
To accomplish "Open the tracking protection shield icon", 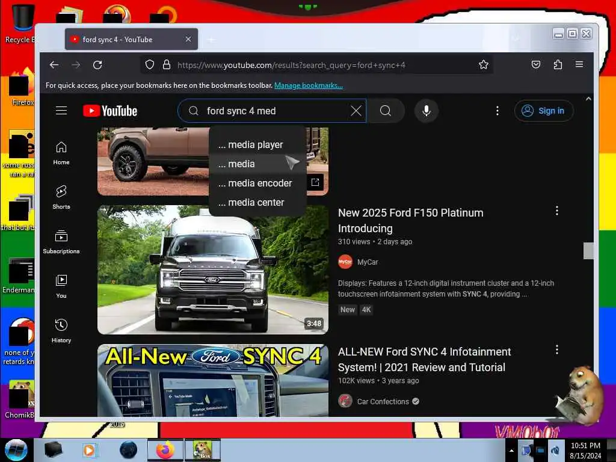I will click(x=150, y=64).
